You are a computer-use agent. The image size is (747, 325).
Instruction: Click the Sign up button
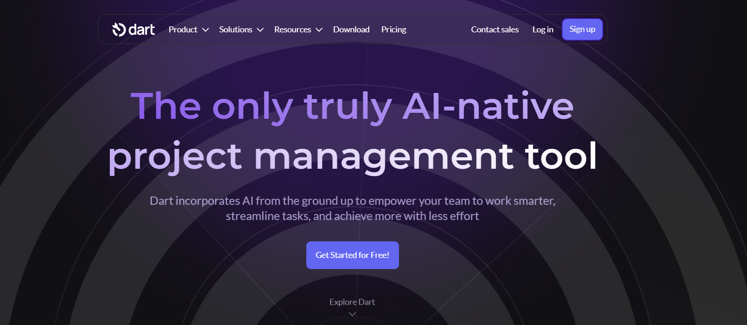click(x=582, y=29)
